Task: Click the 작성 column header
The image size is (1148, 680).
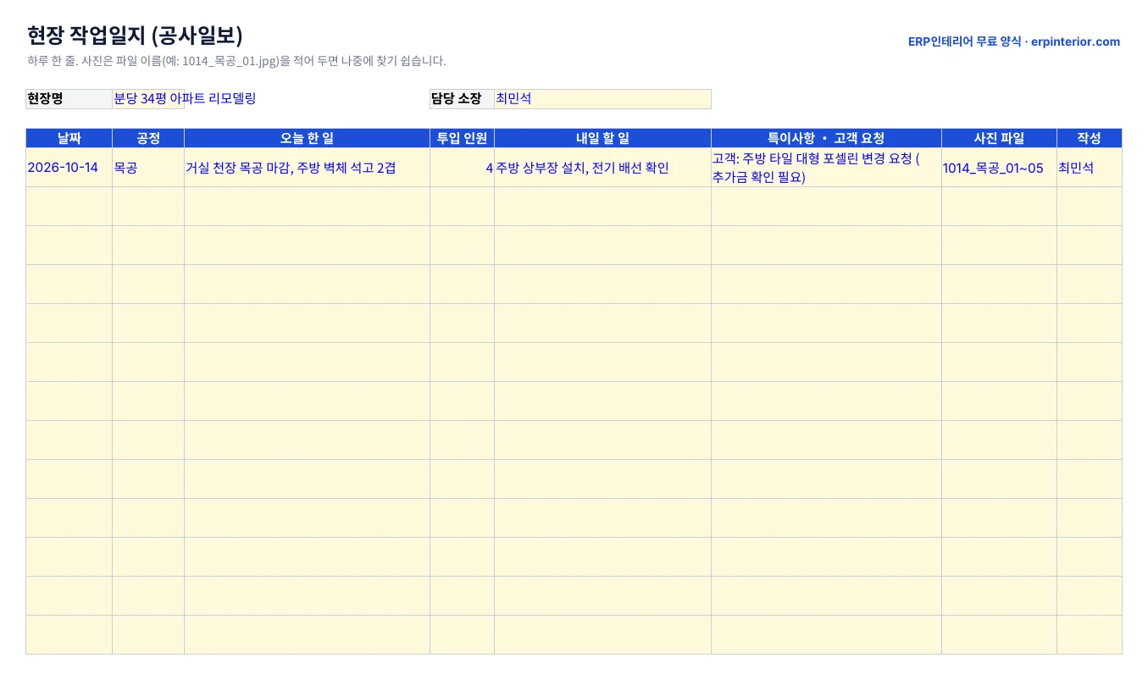Action: click(x=1090, y=138)
